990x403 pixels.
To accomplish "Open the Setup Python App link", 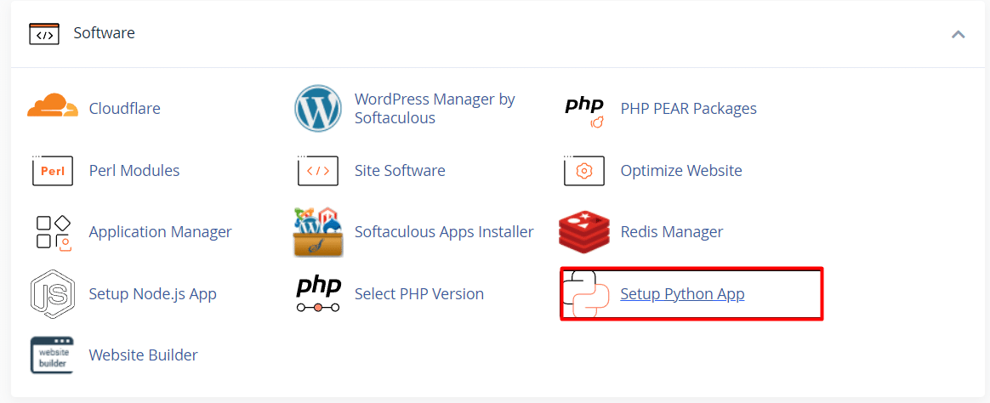I will coord(682,294).
